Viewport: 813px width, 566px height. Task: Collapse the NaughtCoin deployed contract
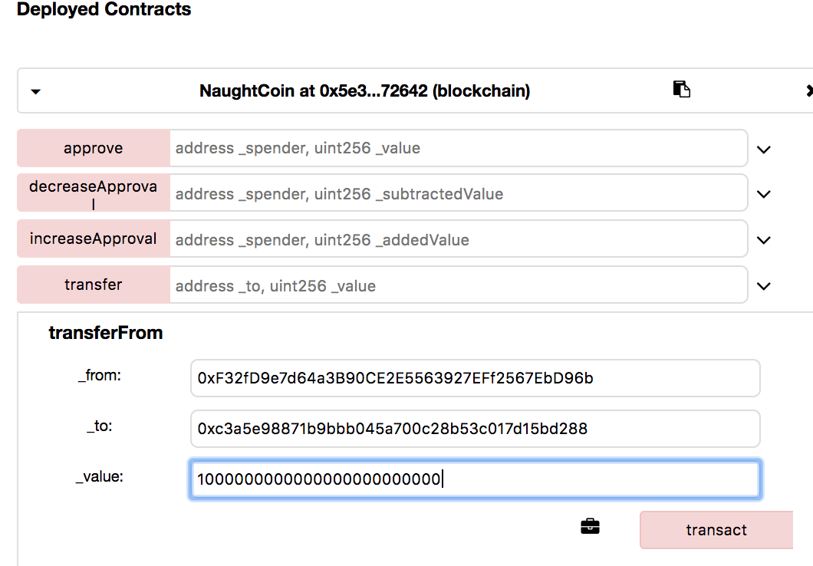tap(35, 91)
